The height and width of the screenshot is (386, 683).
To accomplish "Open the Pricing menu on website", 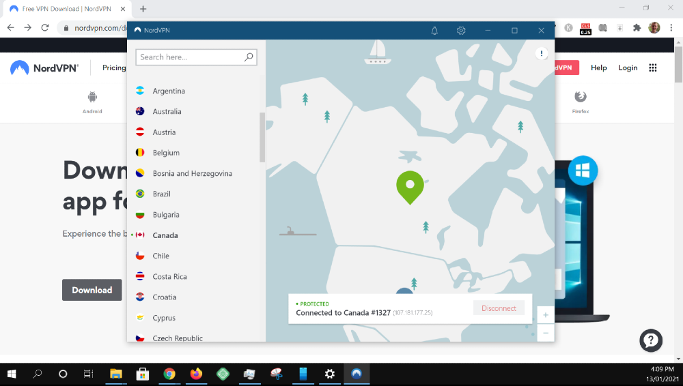I will click(x=114, y=68).
